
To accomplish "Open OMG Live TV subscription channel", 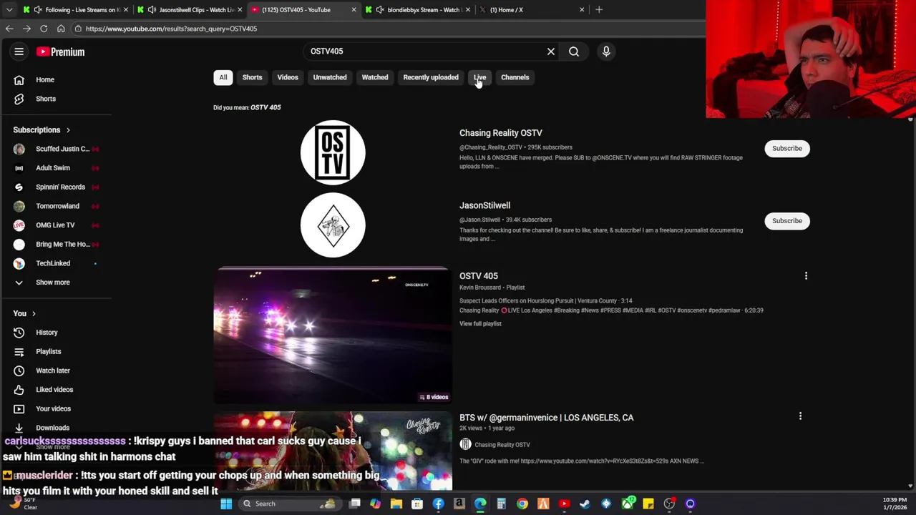I will pos(56,225).
